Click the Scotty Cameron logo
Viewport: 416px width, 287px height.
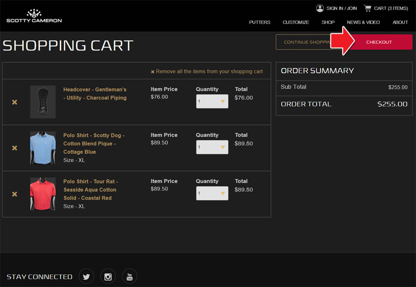pos(34,16)
